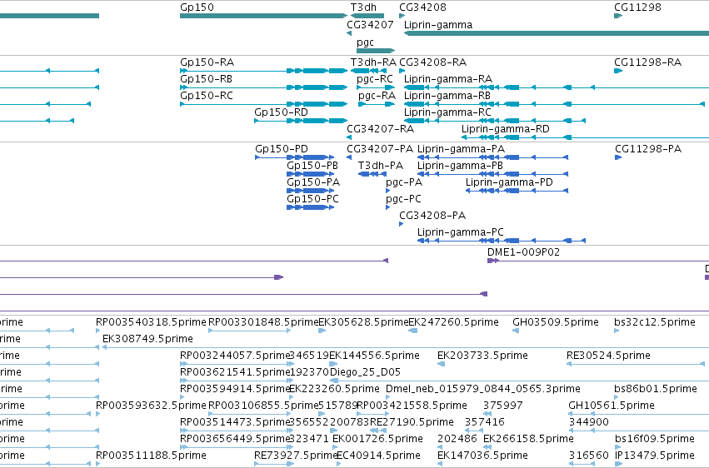Select transcript Gp150-RC
This screenshot has height=468, width=709.
[263, 104]
